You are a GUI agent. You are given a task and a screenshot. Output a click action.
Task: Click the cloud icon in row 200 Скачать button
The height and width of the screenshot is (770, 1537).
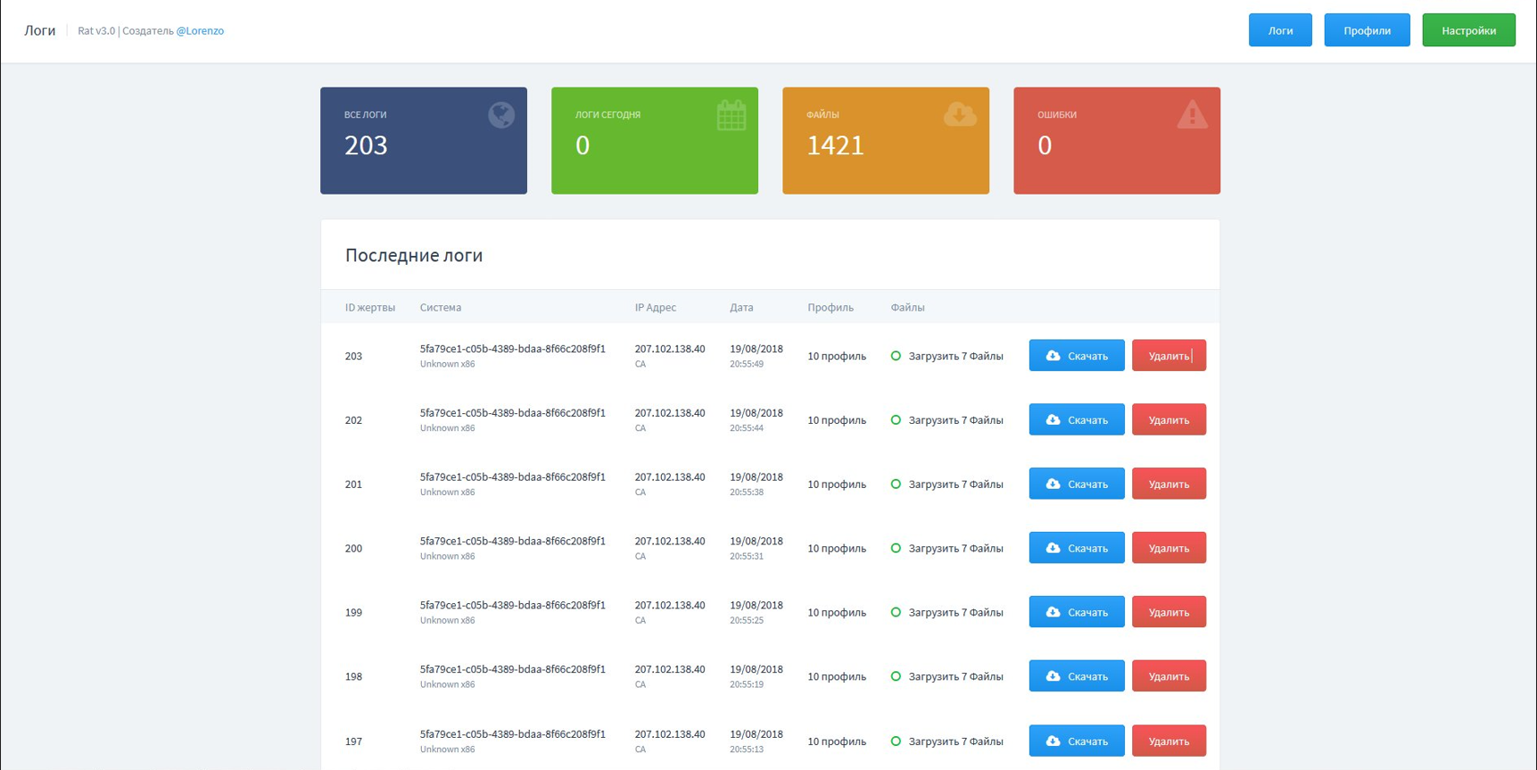(1053, 549)
